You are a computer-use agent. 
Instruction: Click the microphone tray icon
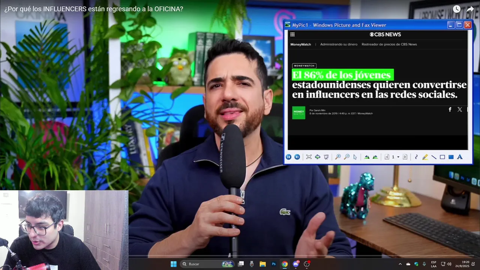coord(424,264)
